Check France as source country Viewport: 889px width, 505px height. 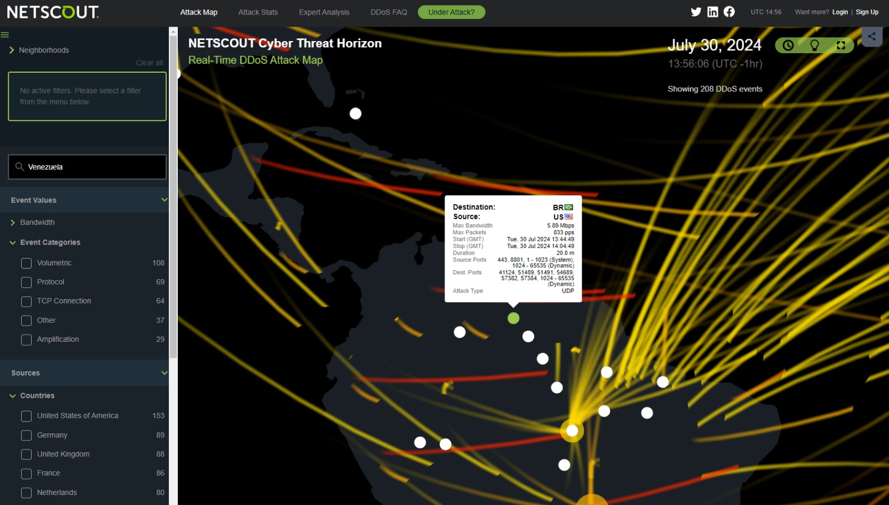click(x=26, y=473)
